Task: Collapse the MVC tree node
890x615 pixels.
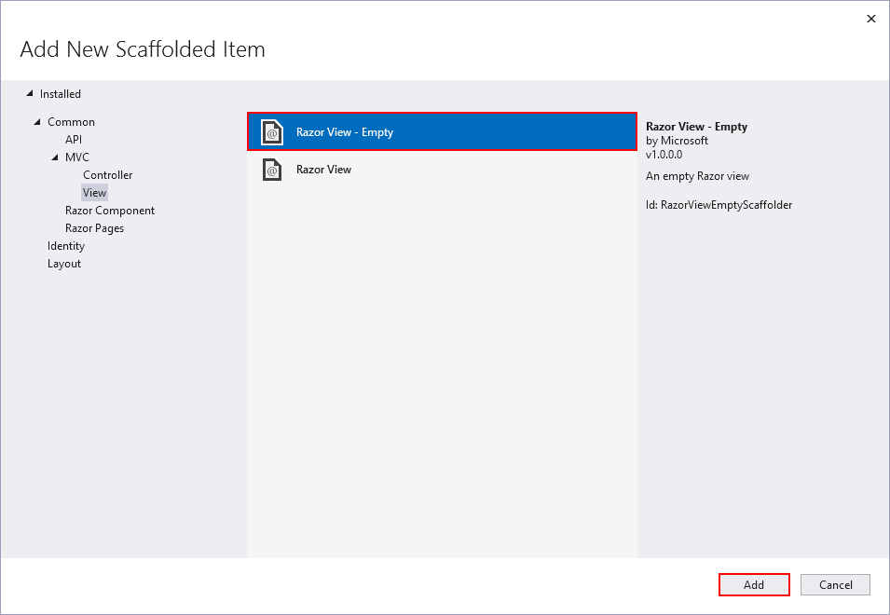Action: click(x=54, y=157)
